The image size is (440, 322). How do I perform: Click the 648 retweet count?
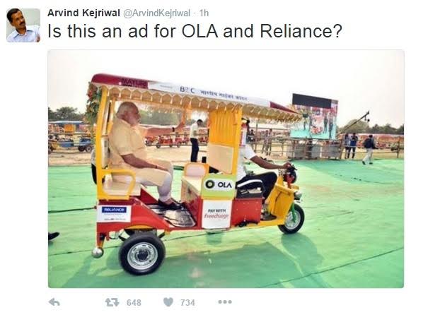(134, 302)
